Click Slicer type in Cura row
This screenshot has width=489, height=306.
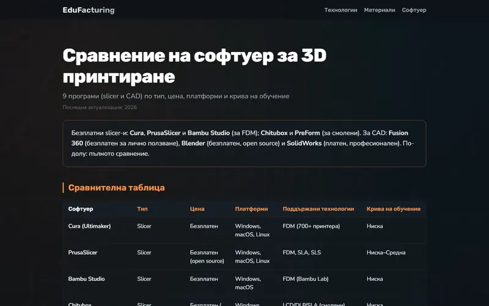144,226
